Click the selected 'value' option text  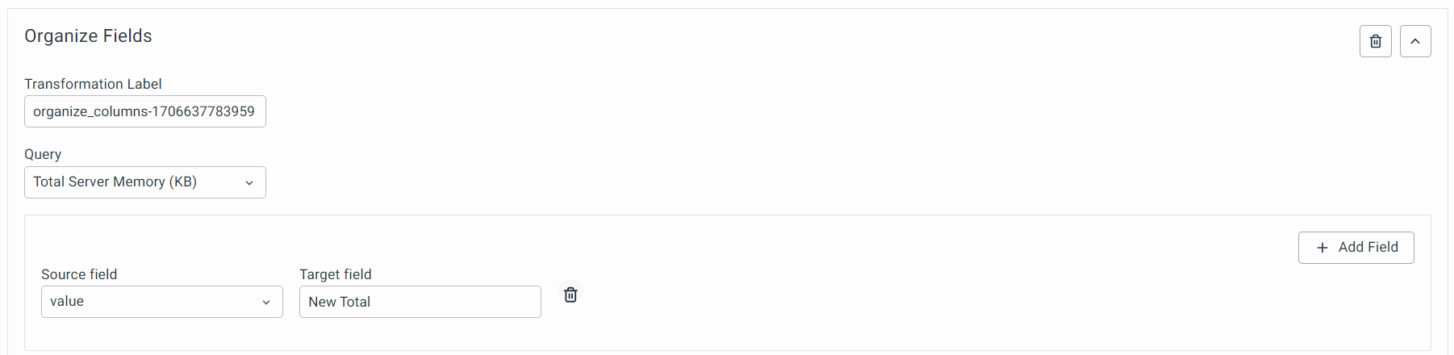click(x=67, y=301)
